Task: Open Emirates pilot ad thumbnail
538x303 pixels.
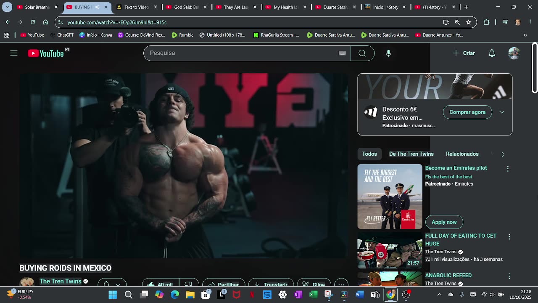Action: point(390,197)
